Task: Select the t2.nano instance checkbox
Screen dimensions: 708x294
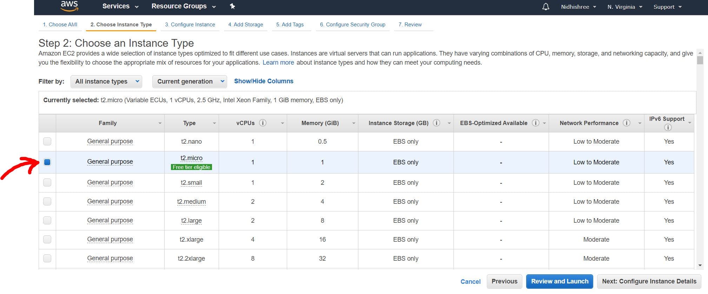Action: (x=47, y=141)
